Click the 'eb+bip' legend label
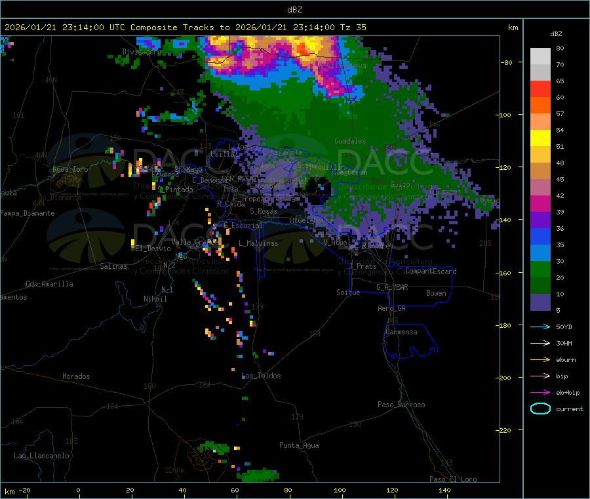This screenshot has width=590, height=499. (x=568, y=393)
